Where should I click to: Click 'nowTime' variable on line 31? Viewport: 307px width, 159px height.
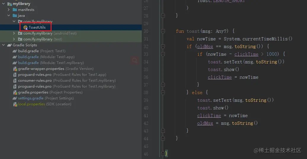coord(206,39)
